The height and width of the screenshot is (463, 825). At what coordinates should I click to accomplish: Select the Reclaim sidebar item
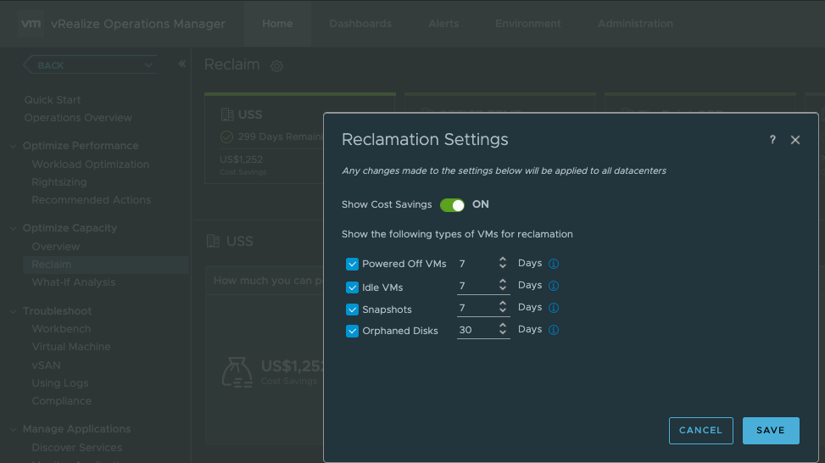pyautogui.click(x=105, y=265)
